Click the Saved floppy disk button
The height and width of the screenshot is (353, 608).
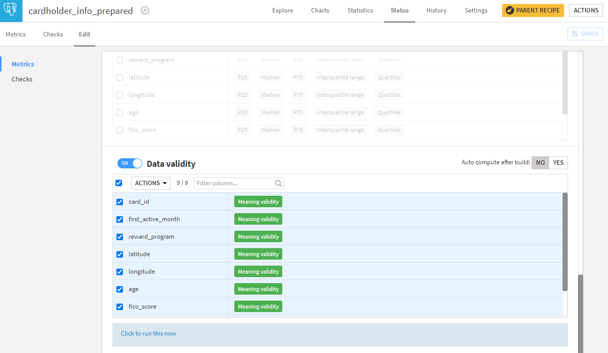click(x=585, y=34)
